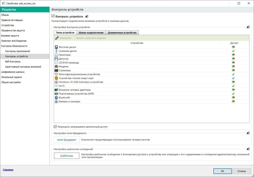254x177 pixels.
Task: Switch to Типы устройств tab
Action: (x=65, y=33)
